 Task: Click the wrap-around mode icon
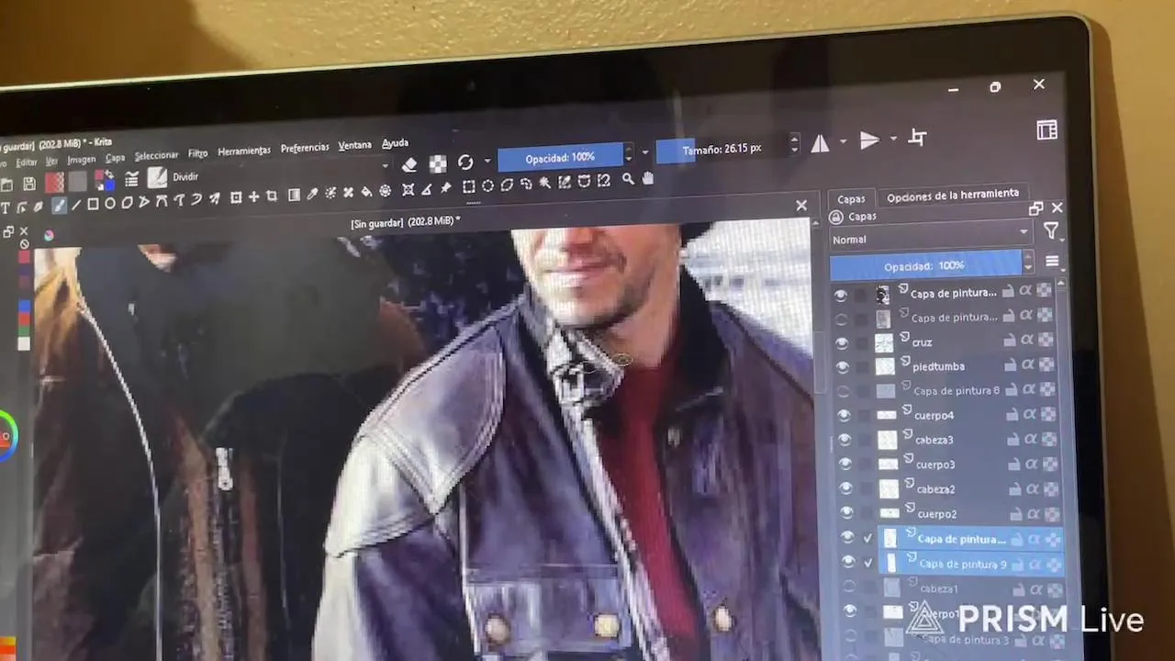pyautogui.click(x=917, y=138)
